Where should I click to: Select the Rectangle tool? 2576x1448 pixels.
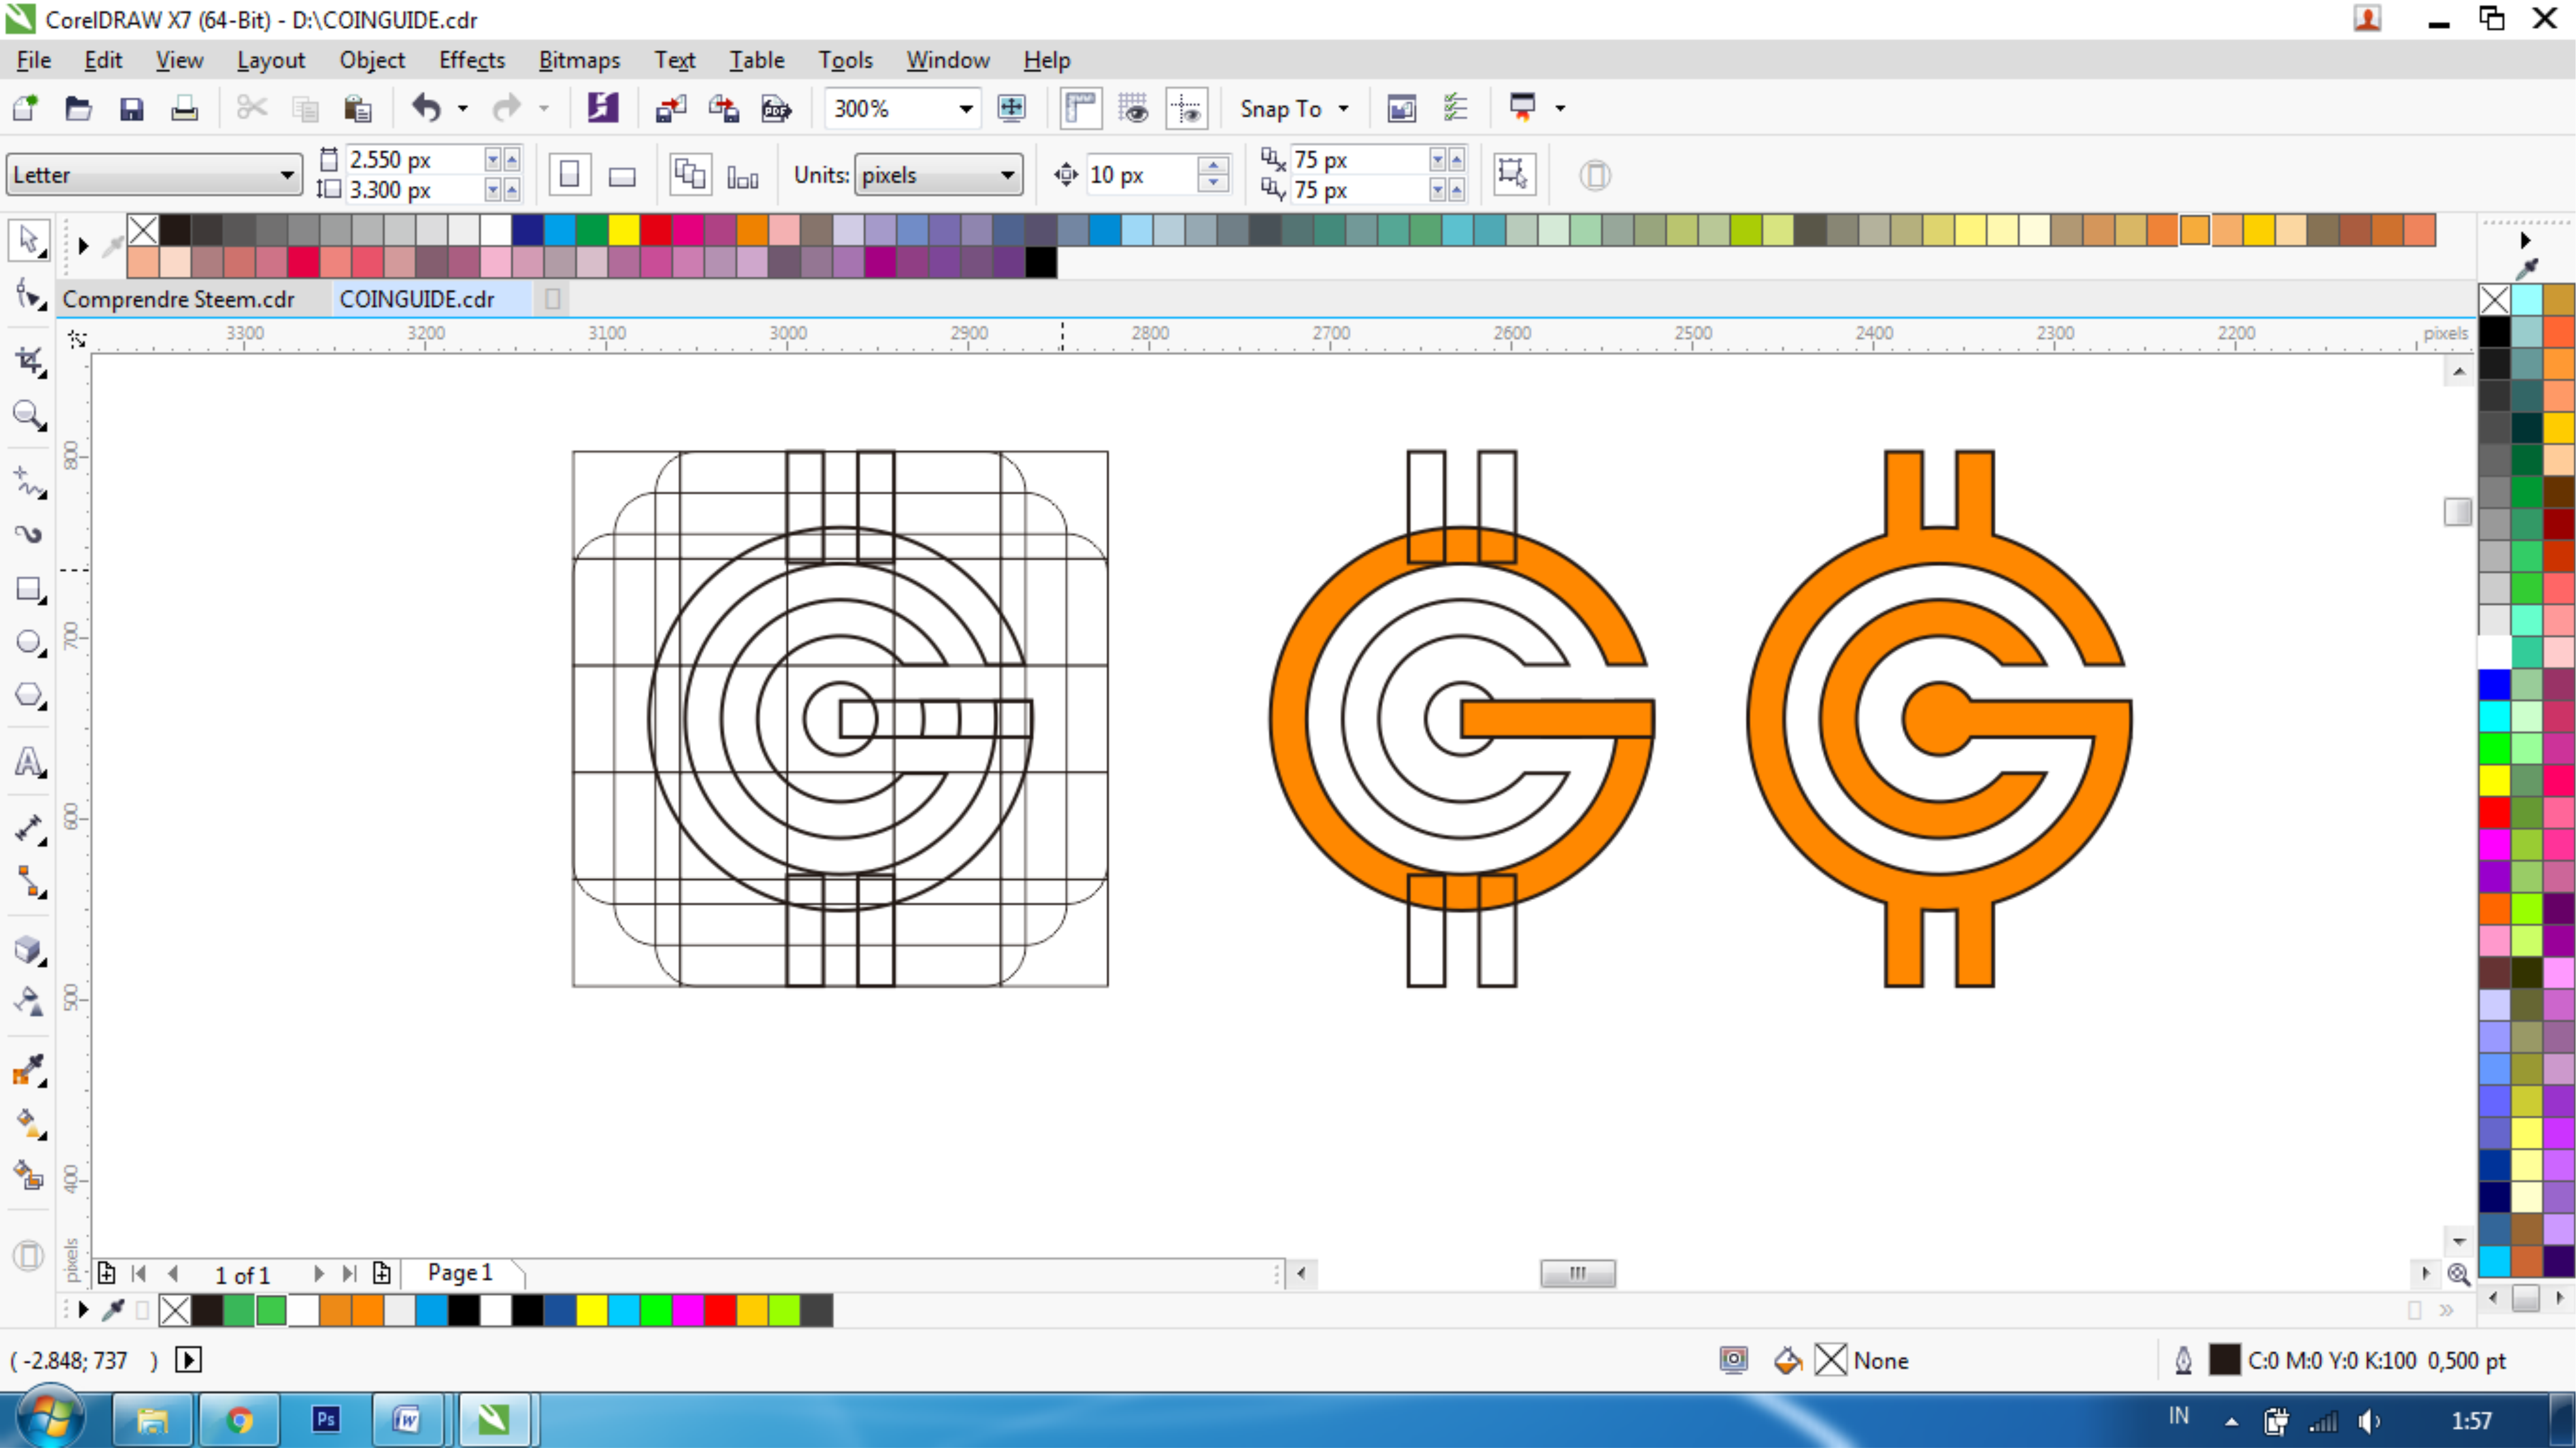[28, 589]
